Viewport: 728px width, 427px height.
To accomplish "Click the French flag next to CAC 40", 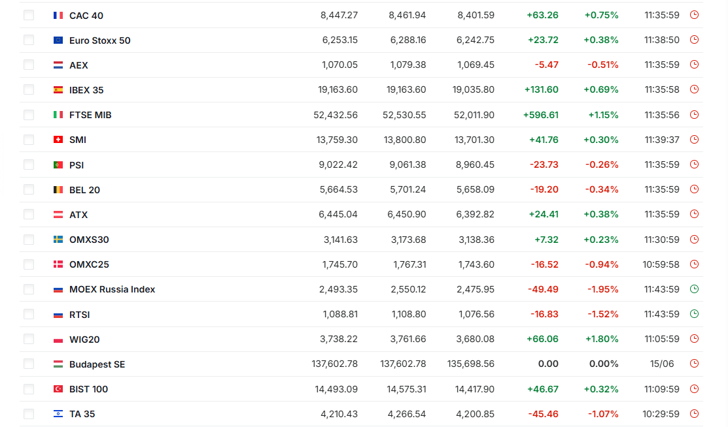I will [x=58, y=15].
